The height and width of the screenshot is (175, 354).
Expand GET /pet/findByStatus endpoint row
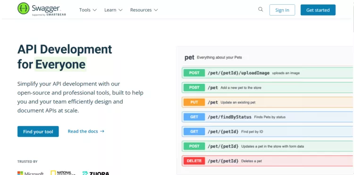click(268, 117)
